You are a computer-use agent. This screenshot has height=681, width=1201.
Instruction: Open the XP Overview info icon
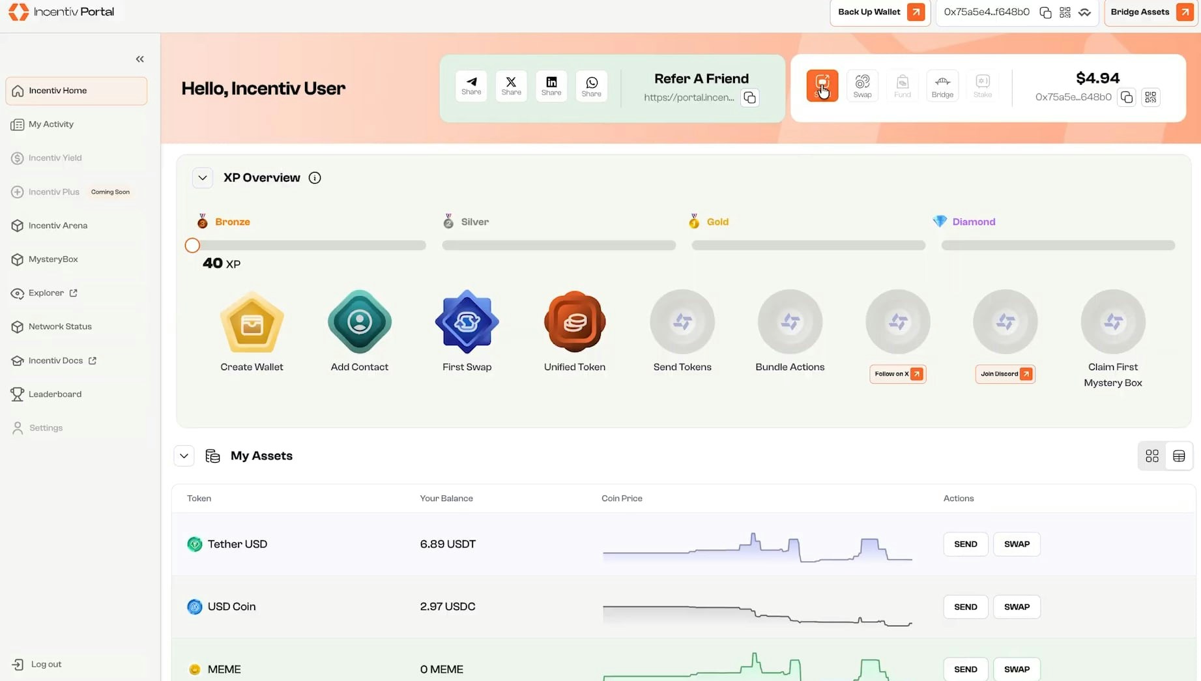pyautogui.click(x=315, y=177)
